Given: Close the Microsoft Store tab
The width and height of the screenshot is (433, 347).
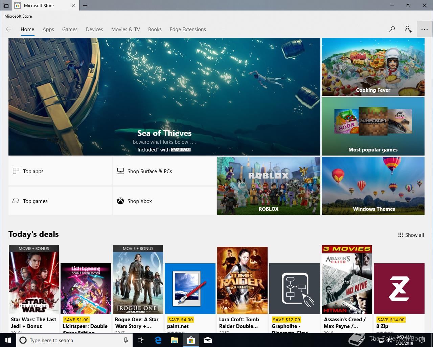Looking at the screenshot, I should [x=74, y=5].
